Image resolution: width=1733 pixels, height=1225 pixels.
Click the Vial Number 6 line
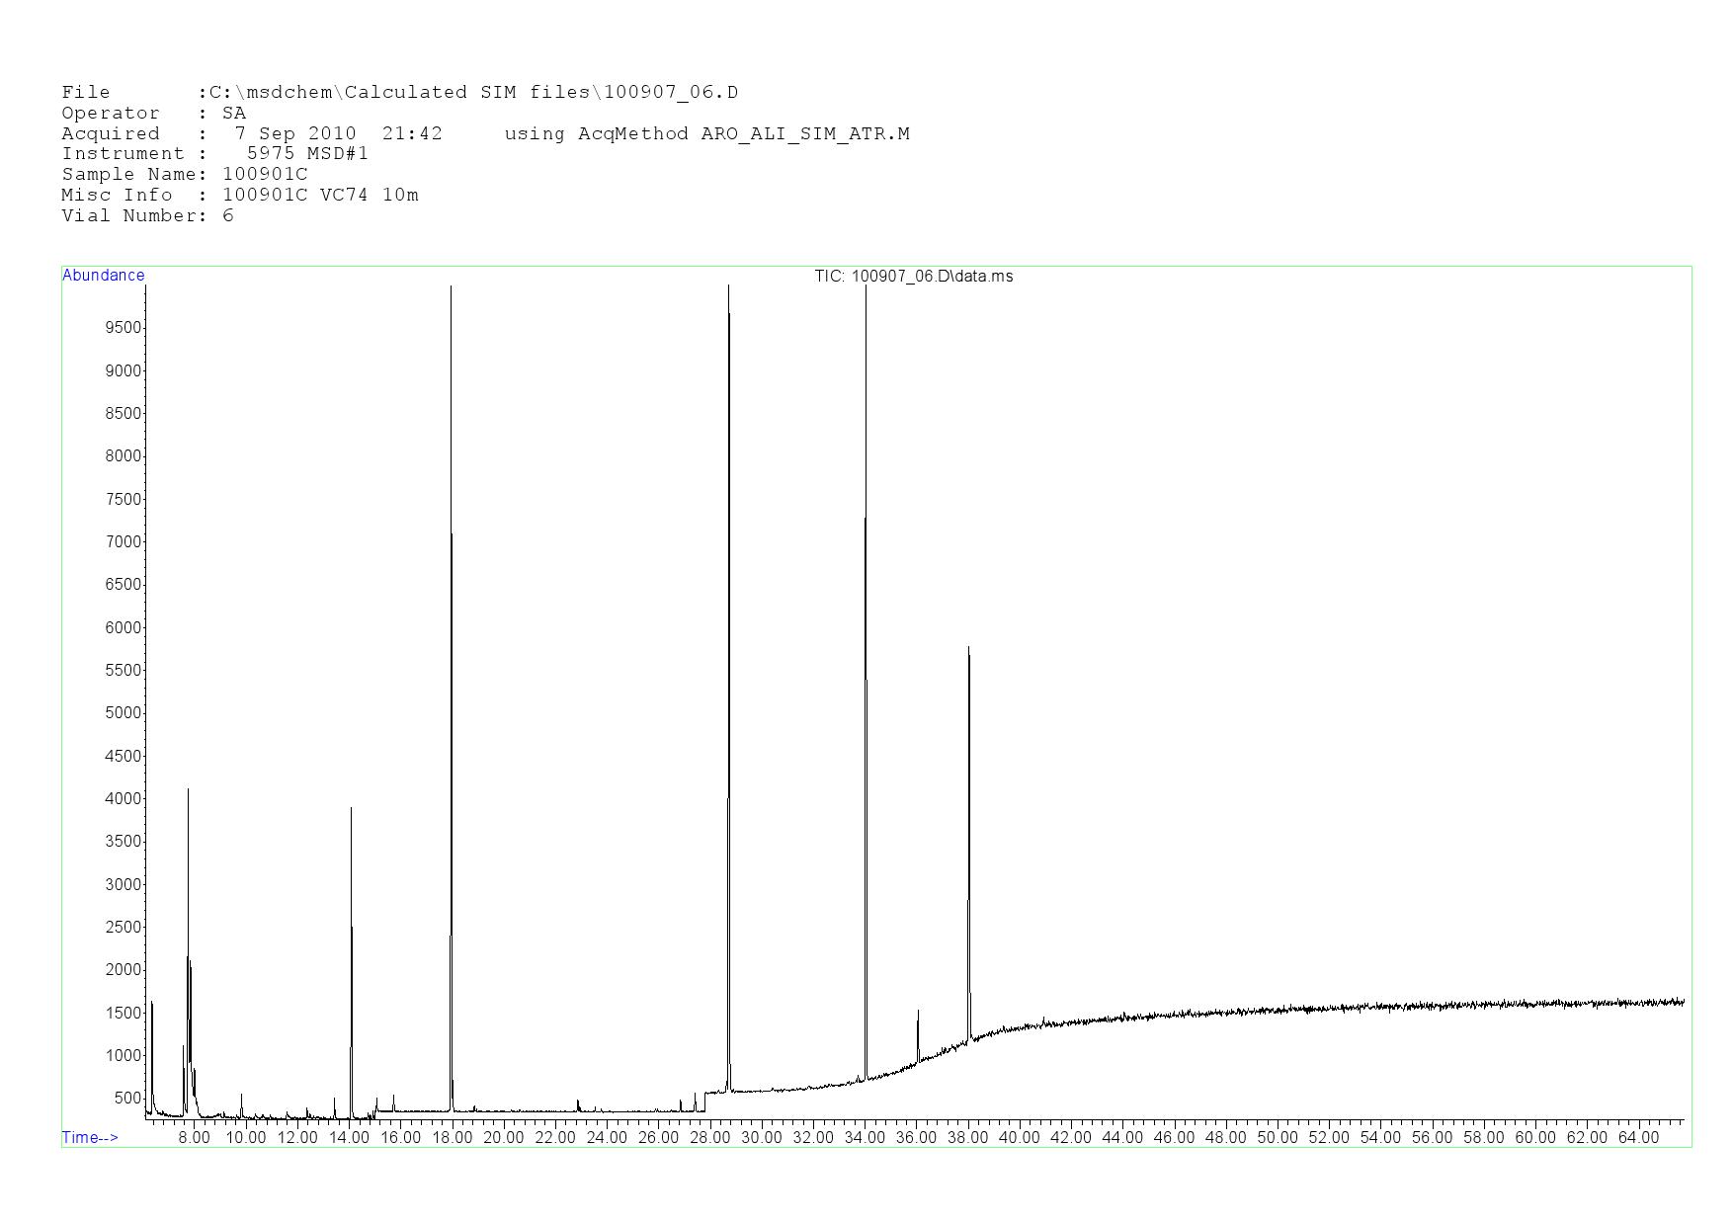coord(147,216)
